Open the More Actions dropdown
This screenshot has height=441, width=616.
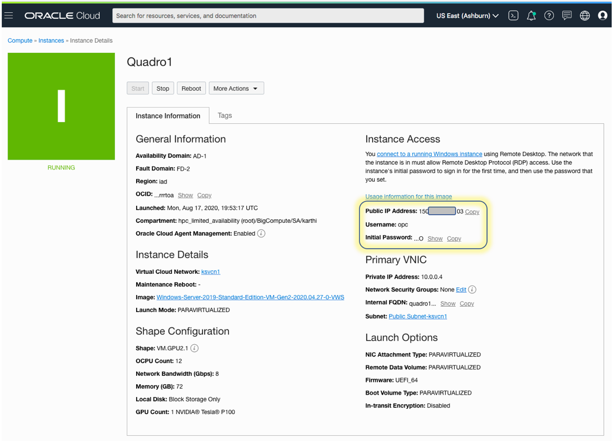[236, 88]
